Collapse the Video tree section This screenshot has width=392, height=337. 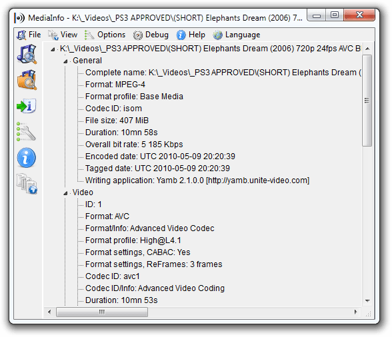pyautogui.click(x=65, y=193)
